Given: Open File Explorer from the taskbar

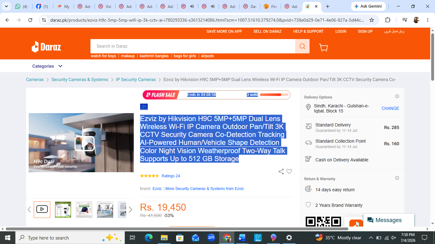Looking at the screenshot, I should [164, 238].
